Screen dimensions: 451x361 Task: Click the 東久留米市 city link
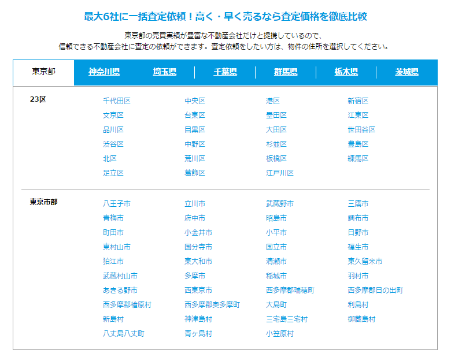[x=365, y=261]
